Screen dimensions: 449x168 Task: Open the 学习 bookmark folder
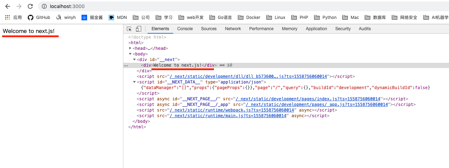point(164,17)
